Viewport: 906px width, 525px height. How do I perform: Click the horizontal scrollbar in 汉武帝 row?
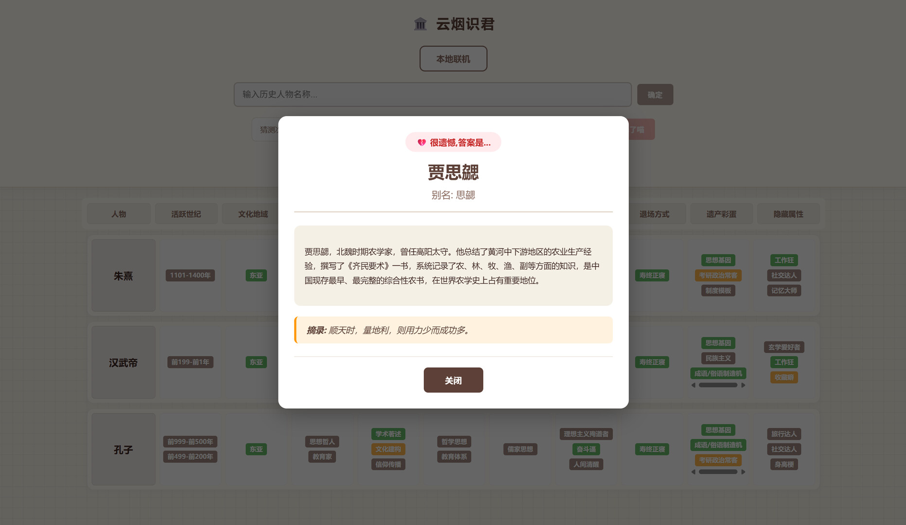pyautogui.click(x=718, y=385)
